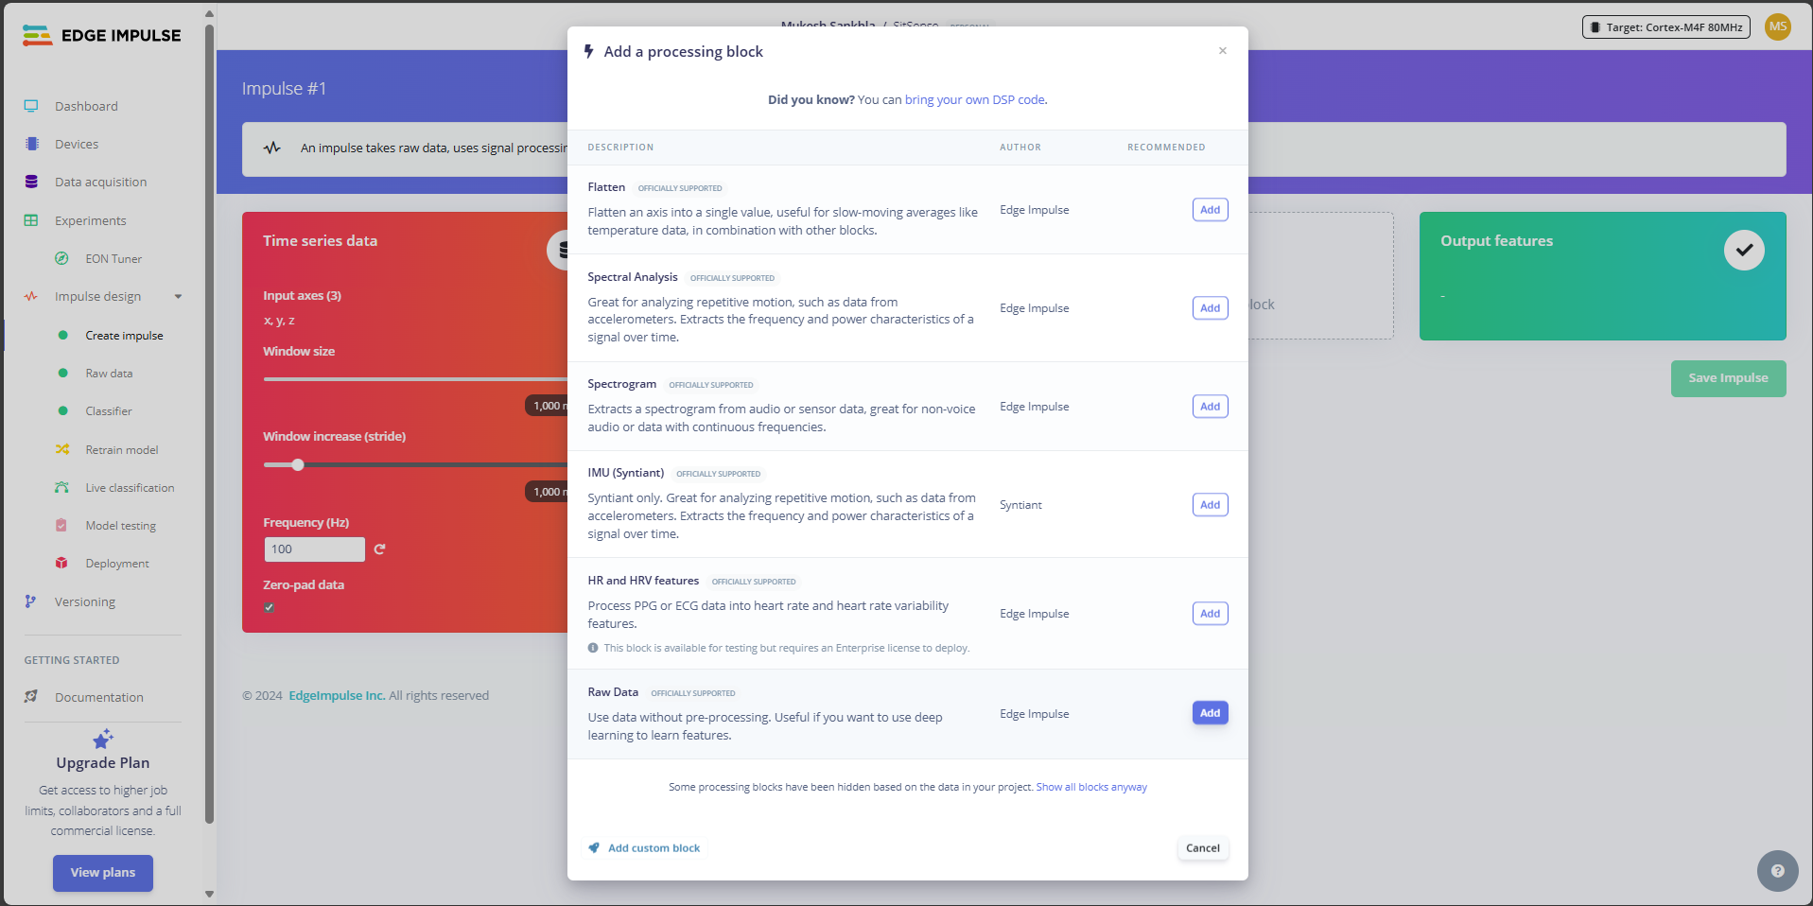Close the Add a processing block dialog
1813x906 pixels.
coord(1223,51)
